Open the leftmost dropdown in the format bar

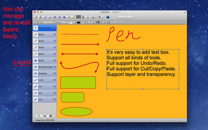tap(35, 23)
